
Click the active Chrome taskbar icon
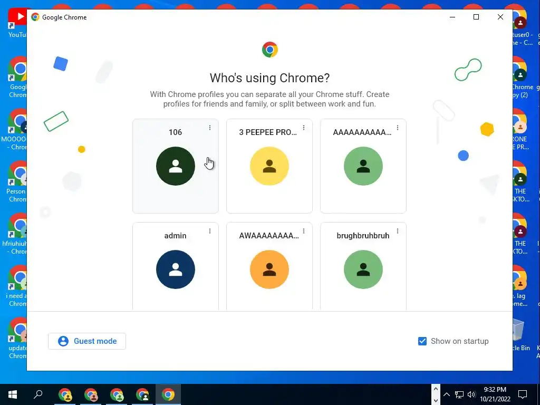168,394
